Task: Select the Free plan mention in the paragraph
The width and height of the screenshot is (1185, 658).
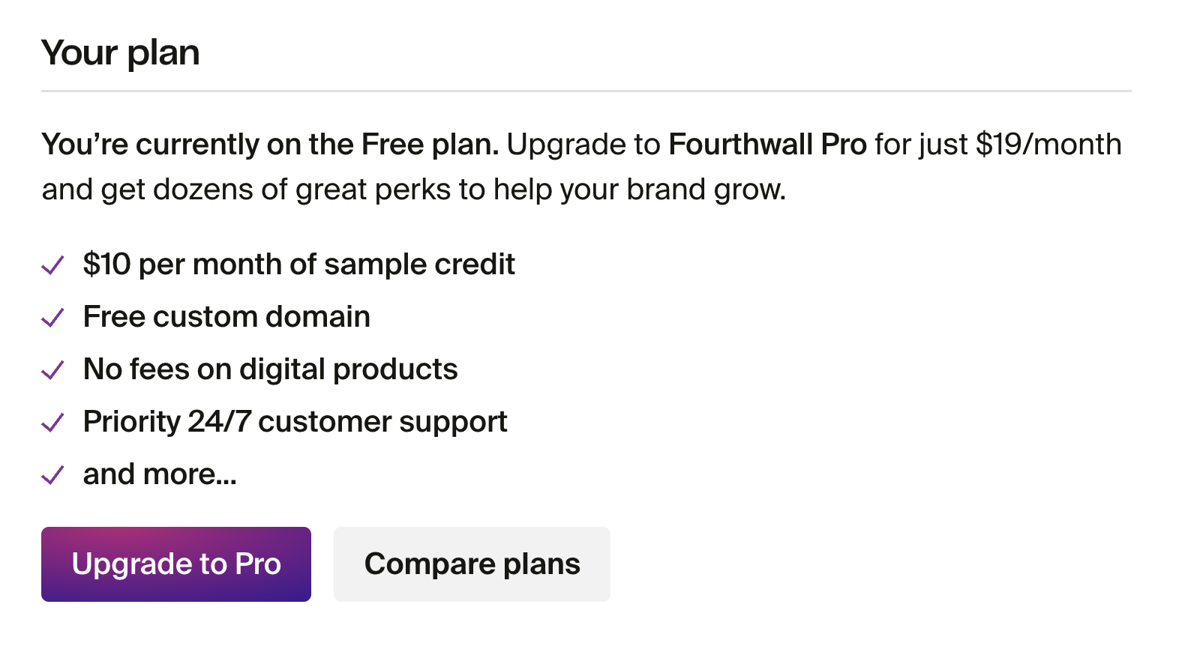Action: coord(424,144)
